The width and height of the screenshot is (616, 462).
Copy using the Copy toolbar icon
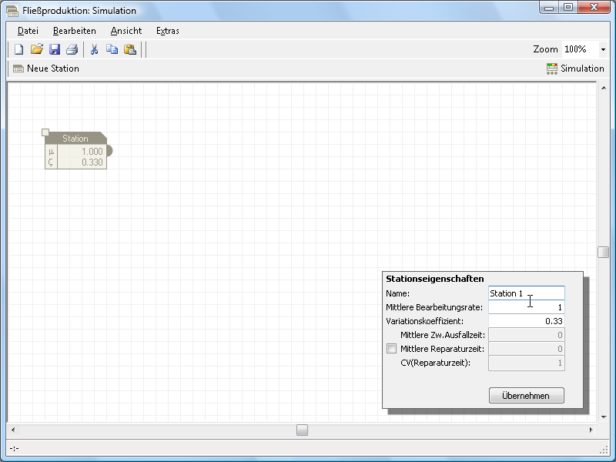(x=112, y=49)
